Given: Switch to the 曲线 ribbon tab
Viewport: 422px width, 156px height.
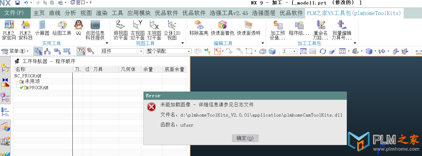Looking at the screenshot, I should [55, 13].
